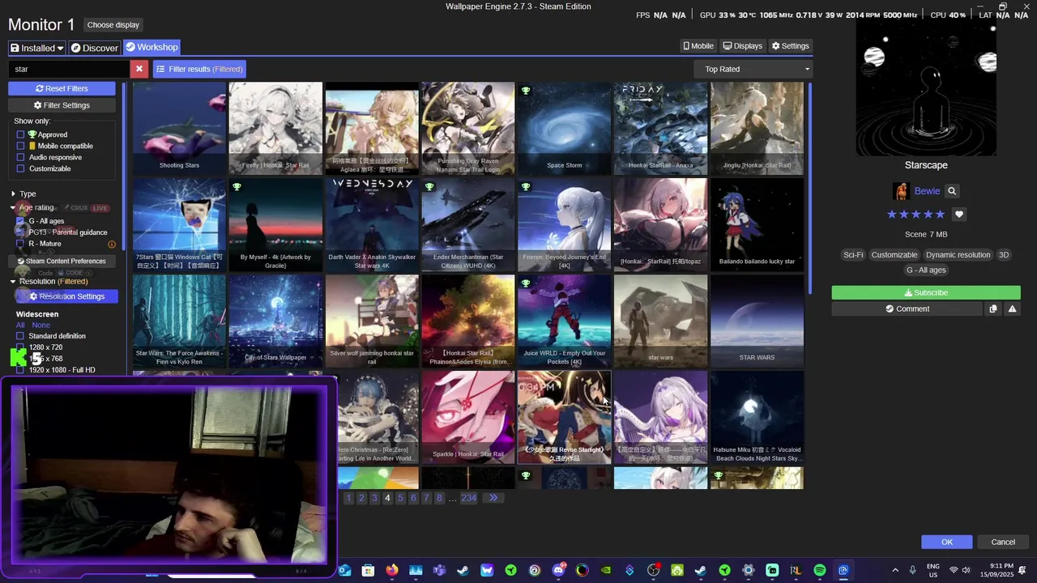Viewport: 1037px width, 583px height.
Task: Confirm with the OK button
Action: tap(947, 542)
